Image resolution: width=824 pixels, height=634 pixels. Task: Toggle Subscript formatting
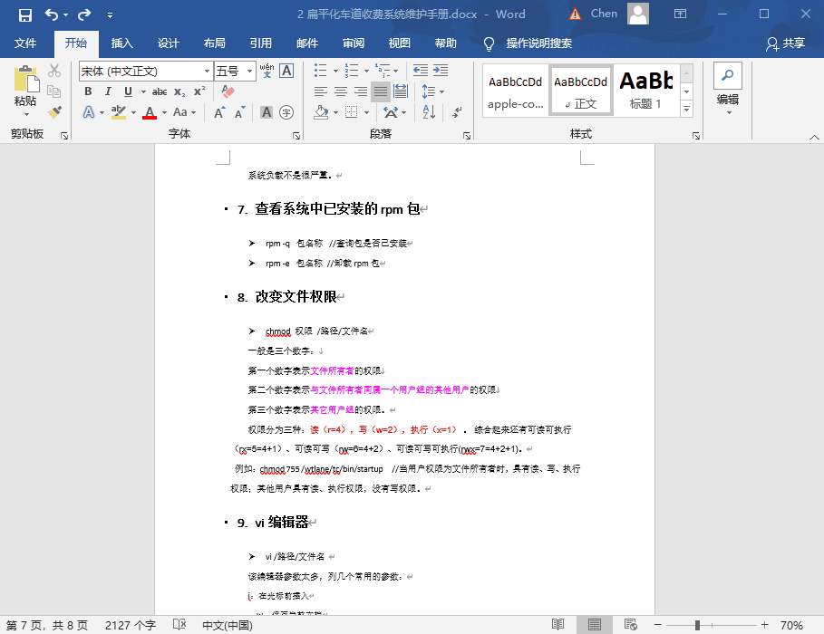(x=179, y=91)
